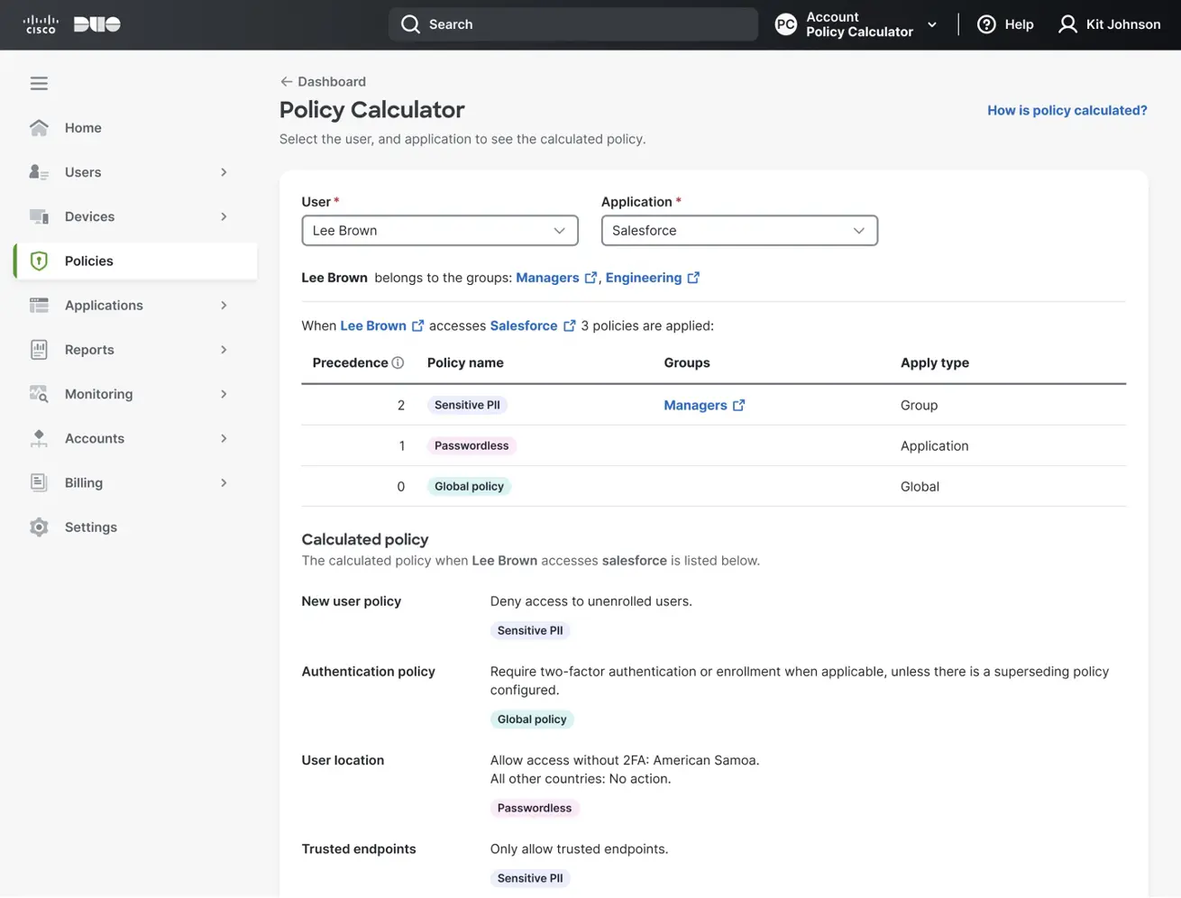The height and width of the screenshot is (898, 1181).
Task: Select the Users icon in the sidebar
Action: click(38, 171)
